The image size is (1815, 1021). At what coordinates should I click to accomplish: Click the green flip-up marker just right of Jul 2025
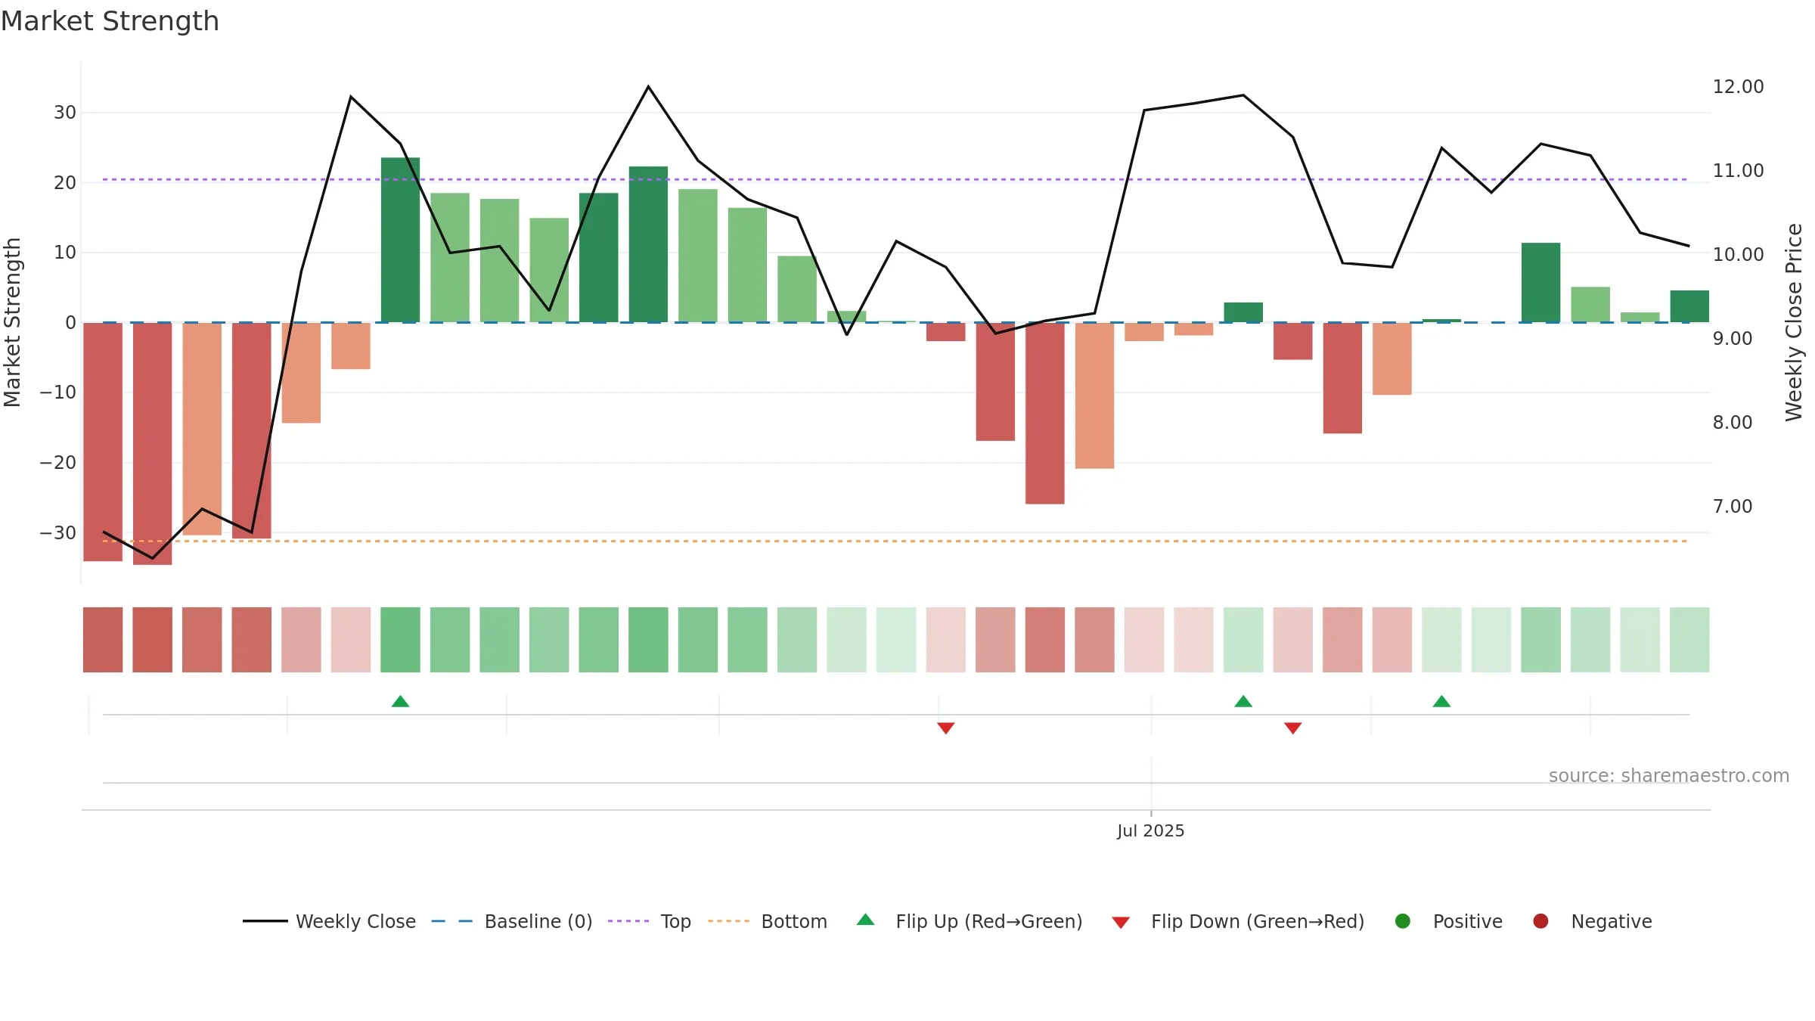pos(1243,701)
